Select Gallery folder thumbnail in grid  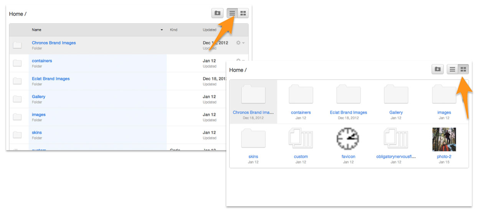pyautogui.click(x=396, y=94)
